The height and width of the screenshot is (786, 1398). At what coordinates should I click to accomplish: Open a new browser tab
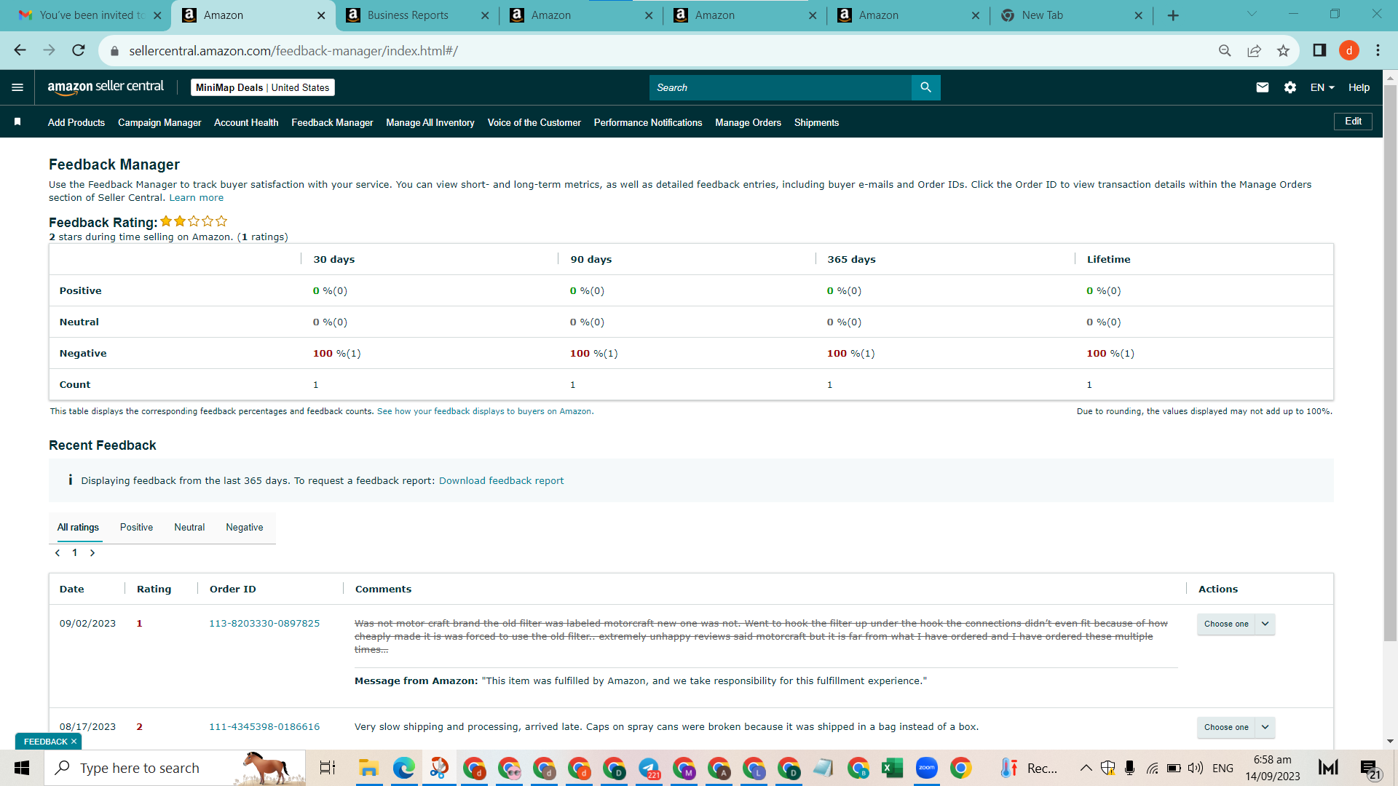click(1173, 15)
